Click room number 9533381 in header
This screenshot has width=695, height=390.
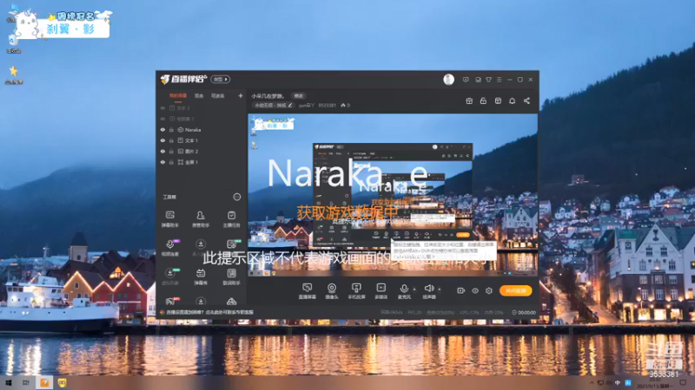pyautogui.click(x=327, y=105)
